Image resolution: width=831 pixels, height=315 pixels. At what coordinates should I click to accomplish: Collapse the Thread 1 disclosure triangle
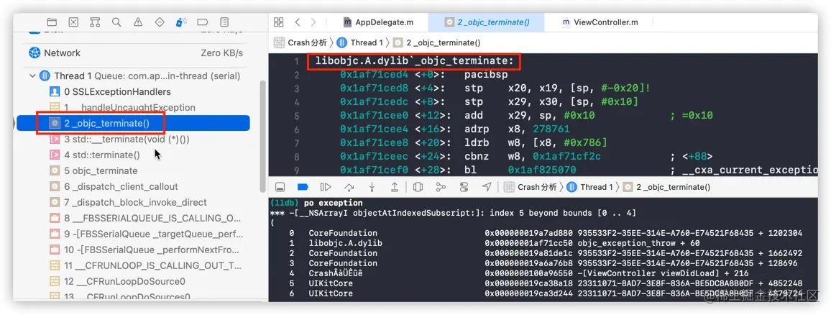(x=33, y=76)
